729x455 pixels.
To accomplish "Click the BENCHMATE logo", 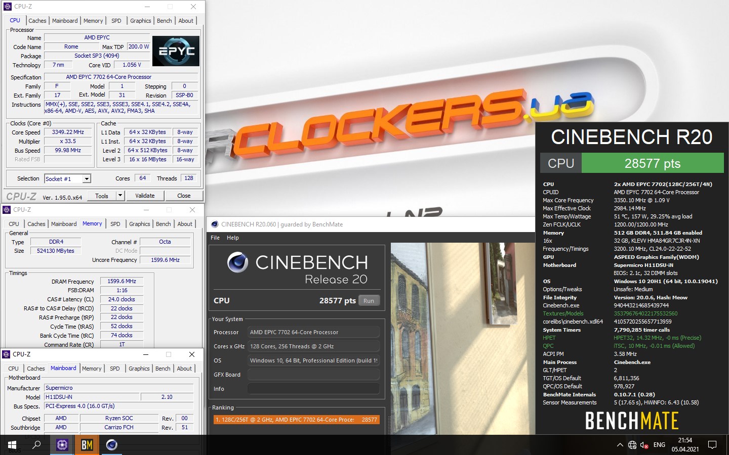I will pyautogui.click(x=632, y=421).
